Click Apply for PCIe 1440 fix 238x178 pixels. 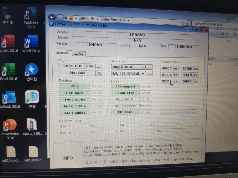[146, 93]
